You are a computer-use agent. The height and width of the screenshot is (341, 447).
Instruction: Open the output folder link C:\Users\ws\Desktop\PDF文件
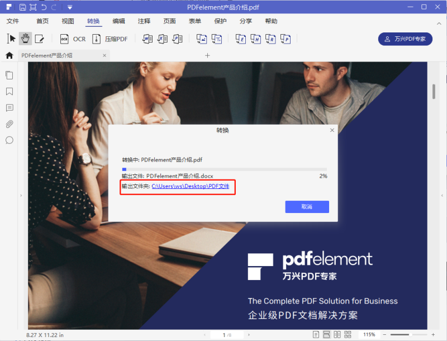[191, 187]
